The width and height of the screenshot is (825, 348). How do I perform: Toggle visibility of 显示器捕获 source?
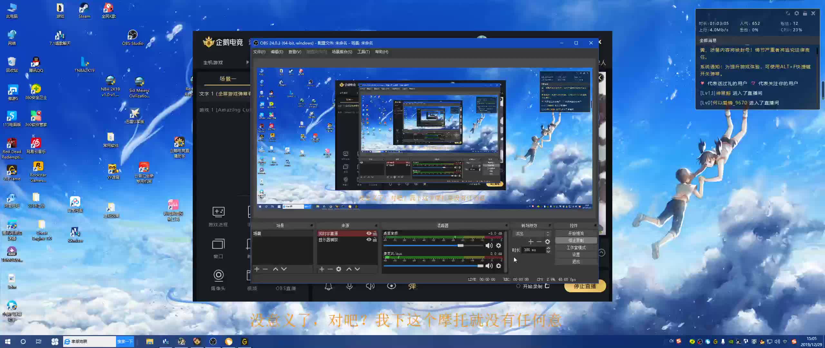[369, 240]
